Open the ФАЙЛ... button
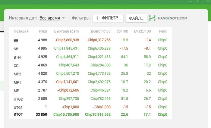Viewport: 211px width, 128px height. click(136, 18)
